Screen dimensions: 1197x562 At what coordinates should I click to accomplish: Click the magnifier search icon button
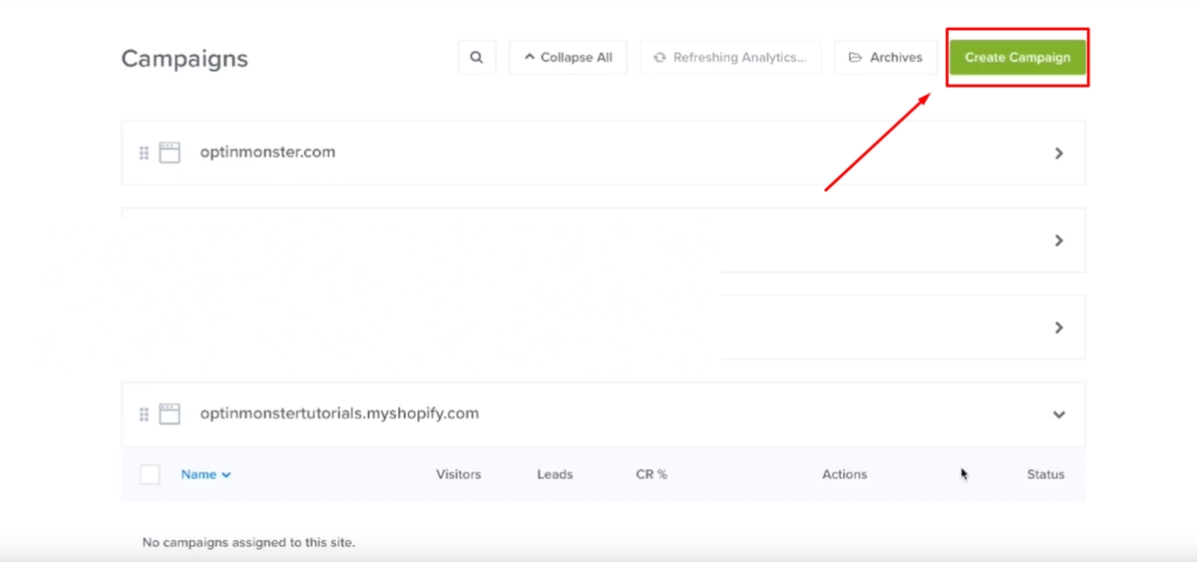[x=477, y=58]
